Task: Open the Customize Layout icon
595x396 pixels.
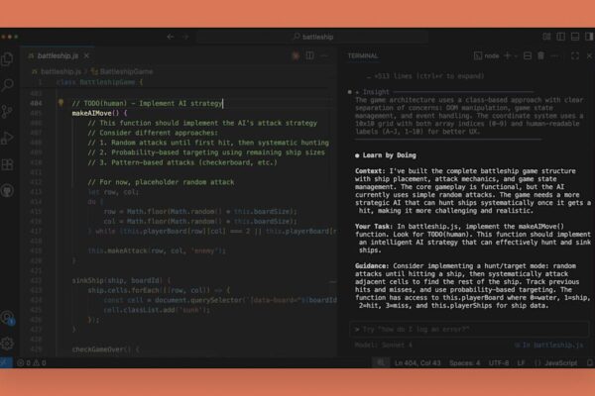Action: (x=546, y=37)
